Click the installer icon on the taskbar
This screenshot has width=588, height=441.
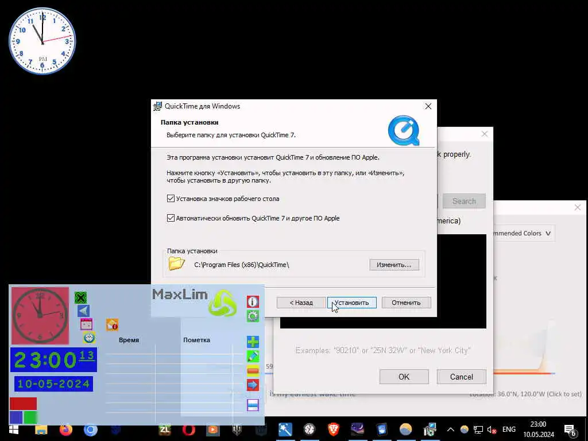(430, 430)
